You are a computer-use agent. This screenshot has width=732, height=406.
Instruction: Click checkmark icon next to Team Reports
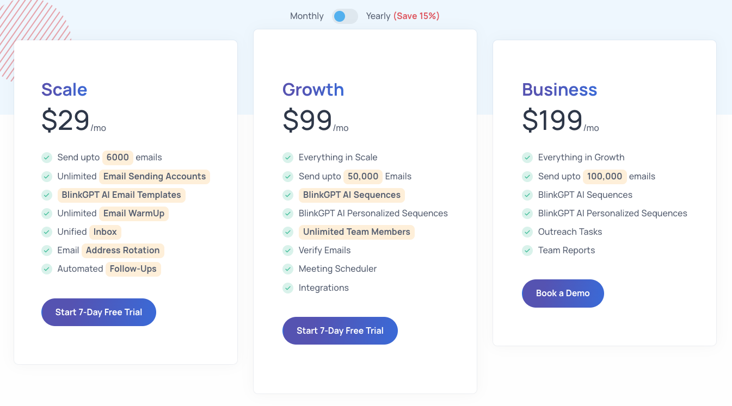pos(527,251)
